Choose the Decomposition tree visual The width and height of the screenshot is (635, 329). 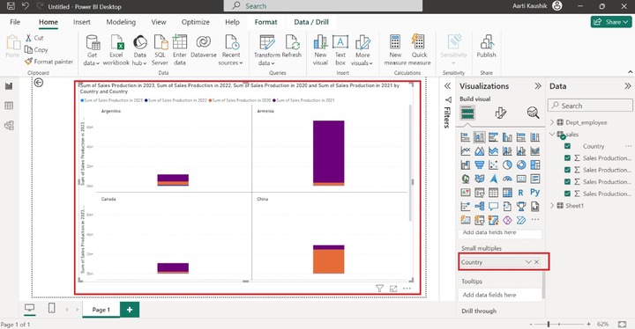click(480, 207)
